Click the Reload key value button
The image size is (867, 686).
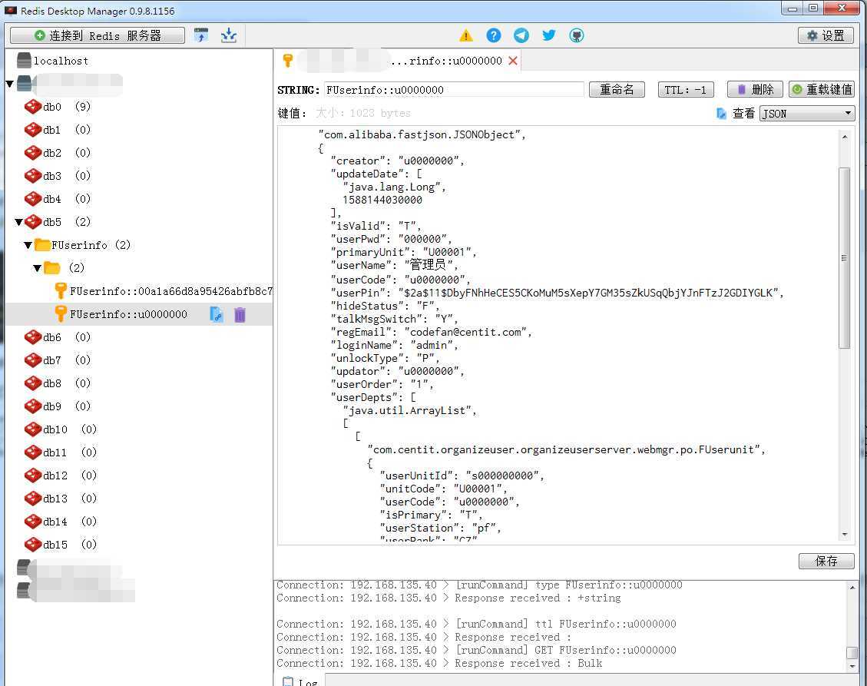tap(821, 90)
